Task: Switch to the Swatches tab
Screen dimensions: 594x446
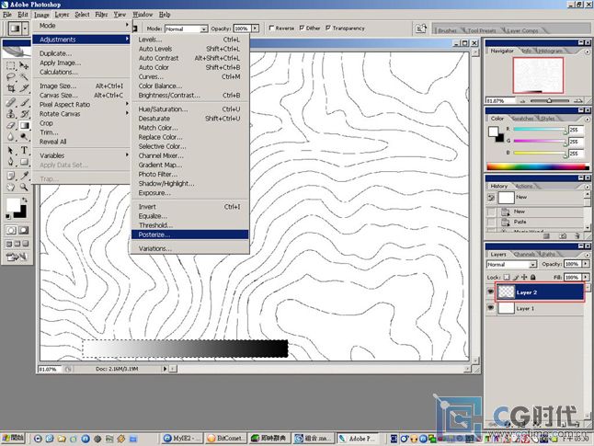Action: [523, 119]
